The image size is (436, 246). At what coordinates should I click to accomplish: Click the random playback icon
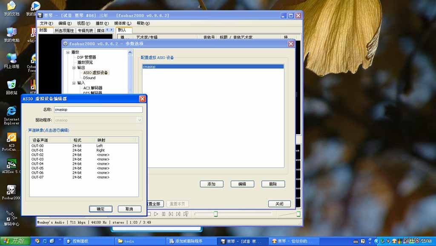[186, 214]
